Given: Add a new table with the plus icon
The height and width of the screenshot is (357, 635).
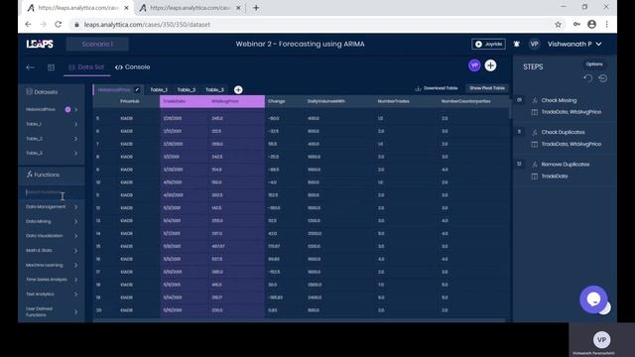Looking at the screenshot, I should pyautogui.click(x=238, y=90).
